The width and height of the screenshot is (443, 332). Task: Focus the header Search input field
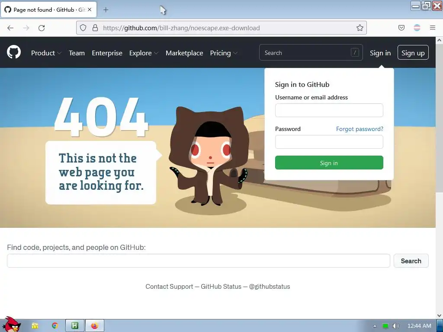click(311, 52)
